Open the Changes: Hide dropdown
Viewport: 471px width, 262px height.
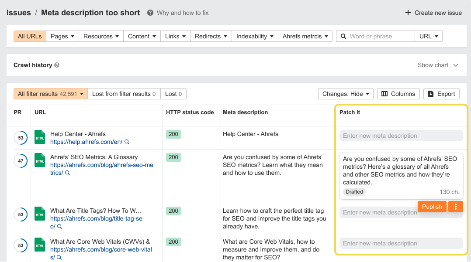(346, 94)
